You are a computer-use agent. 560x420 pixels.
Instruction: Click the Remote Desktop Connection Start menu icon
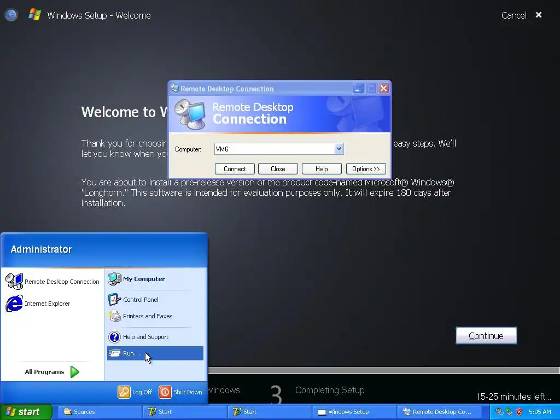coord(14,282)
